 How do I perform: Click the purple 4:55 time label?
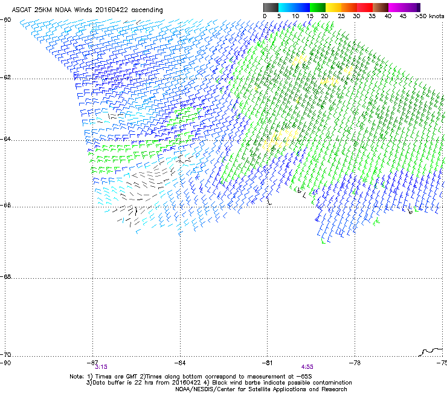pos(307,367)
